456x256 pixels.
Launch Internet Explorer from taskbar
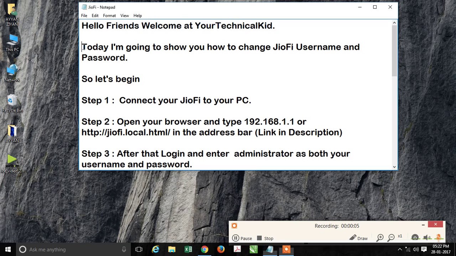pos(155,250)
